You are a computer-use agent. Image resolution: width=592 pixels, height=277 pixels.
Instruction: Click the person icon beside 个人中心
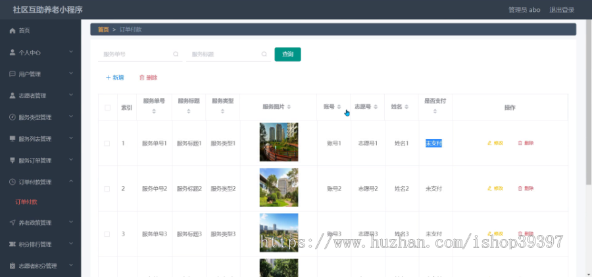pyautogui.click(x=12, y=52)
